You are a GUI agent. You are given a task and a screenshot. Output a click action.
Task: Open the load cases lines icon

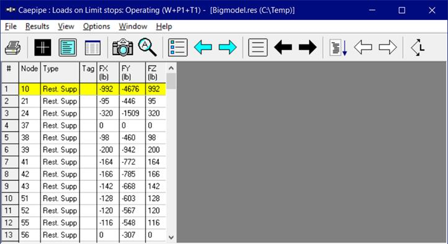258,47
